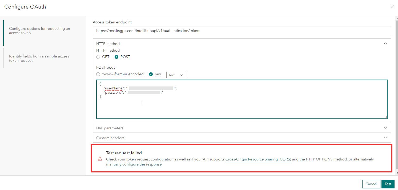Click inside the POST body text area
Screen dimensions: 398x190
point(242,99)
